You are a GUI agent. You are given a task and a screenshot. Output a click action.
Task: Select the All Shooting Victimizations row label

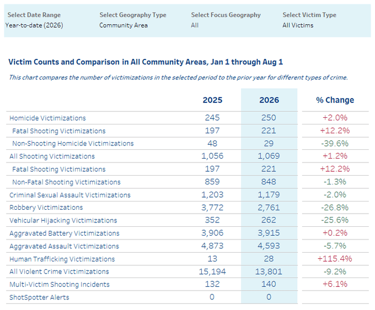coord(52,156)
